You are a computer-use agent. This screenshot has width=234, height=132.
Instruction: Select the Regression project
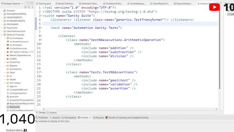[x=12, y=28]
